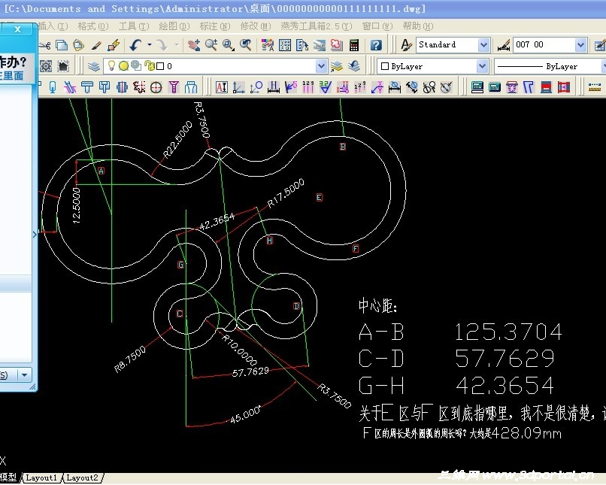Viewport: 606px width, 485px height.
Task: Click the layer 0 color square
Action: tap(160, 66)
